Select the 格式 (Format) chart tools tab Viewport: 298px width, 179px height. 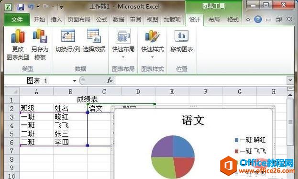(x=233, y=20)
